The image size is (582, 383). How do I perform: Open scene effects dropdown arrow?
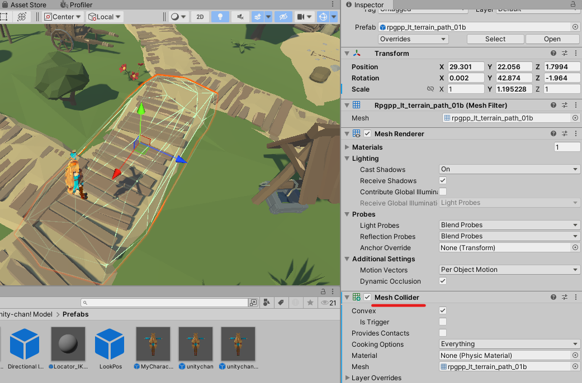[x=268, y=17]
